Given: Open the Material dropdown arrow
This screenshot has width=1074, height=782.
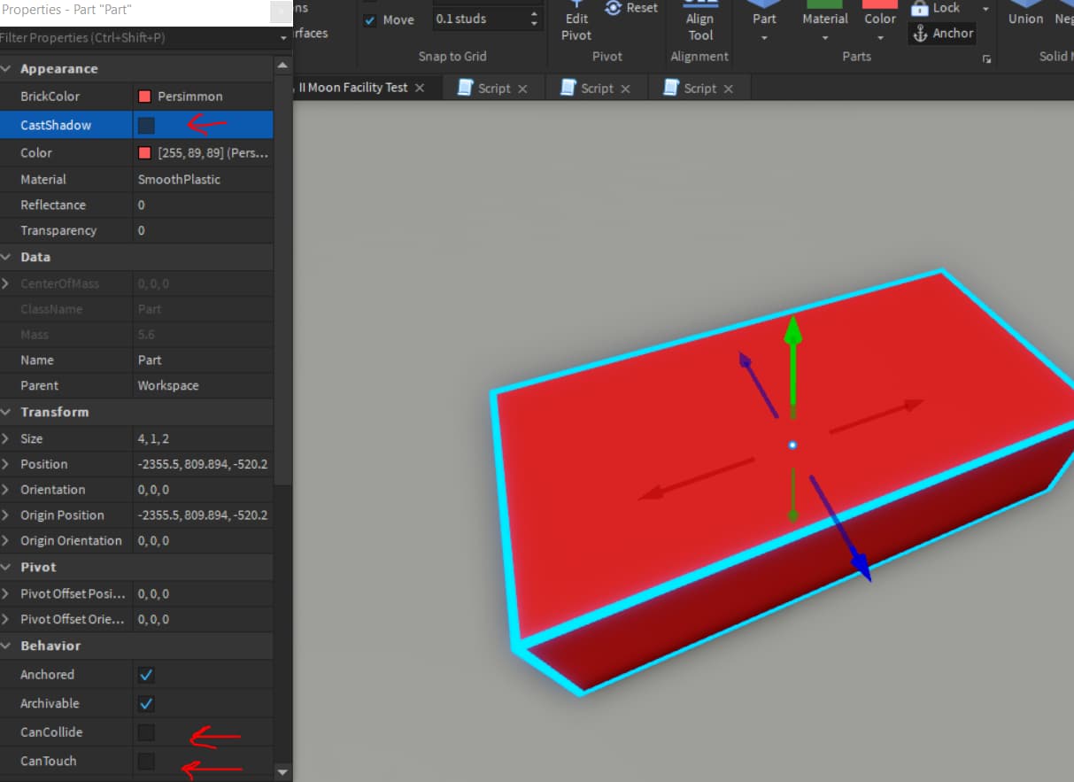Looking at the screenshot, I should pyautogui.click(x=824, y=39).
